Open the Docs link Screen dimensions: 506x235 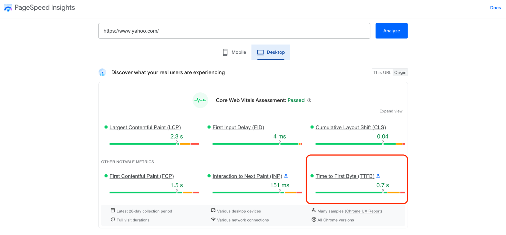[x=495, y=8]
